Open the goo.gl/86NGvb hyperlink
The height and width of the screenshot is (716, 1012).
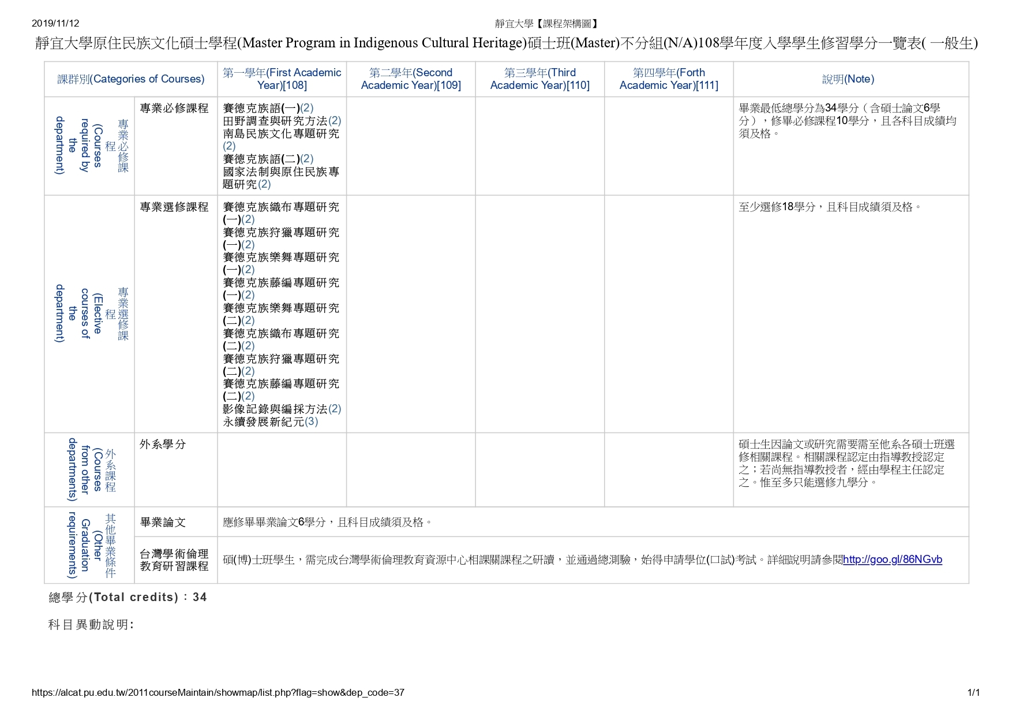tap(893, 560)
